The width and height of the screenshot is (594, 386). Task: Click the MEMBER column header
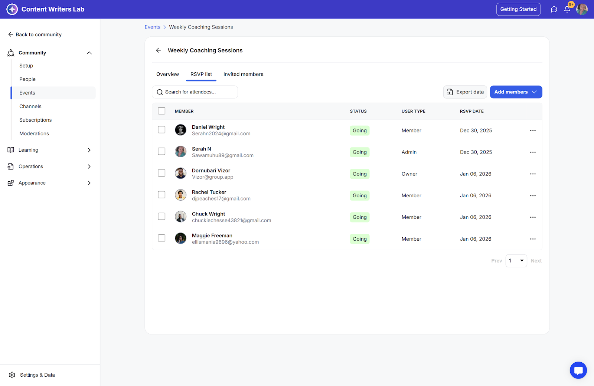pyautogui.click(x=184, y=111)
